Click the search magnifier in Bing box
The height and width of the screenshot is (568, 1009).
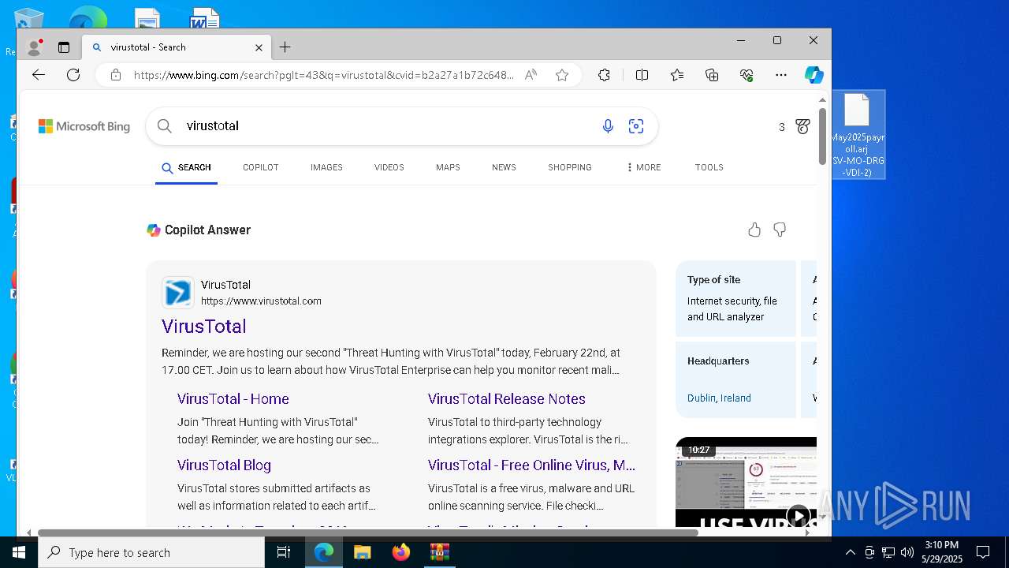tap(164, 126)
